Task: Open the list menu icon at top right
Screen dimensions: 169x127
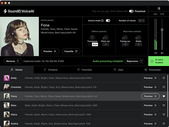Action: pos(159,9)
